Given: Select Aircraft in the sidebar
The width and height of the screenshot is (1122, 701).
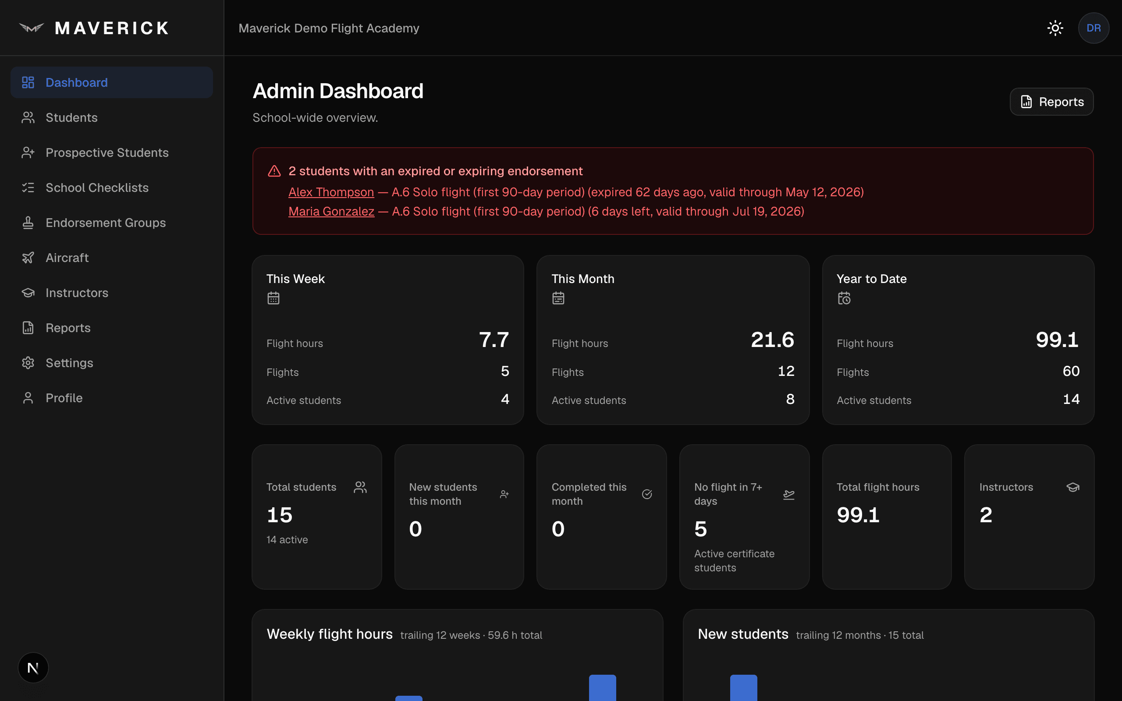Looking at the screenshot, I should click(112, 258).
